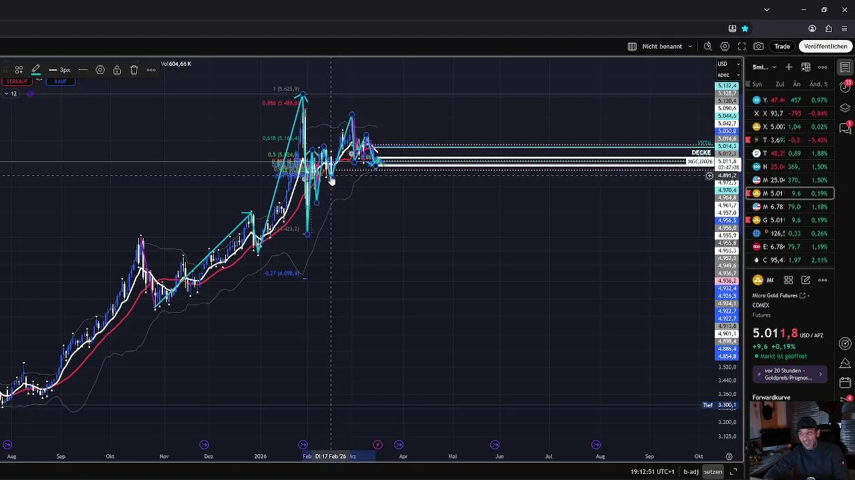Open symbol detail grid view icon
The image size is (855, 480).
tap(789, 280)
